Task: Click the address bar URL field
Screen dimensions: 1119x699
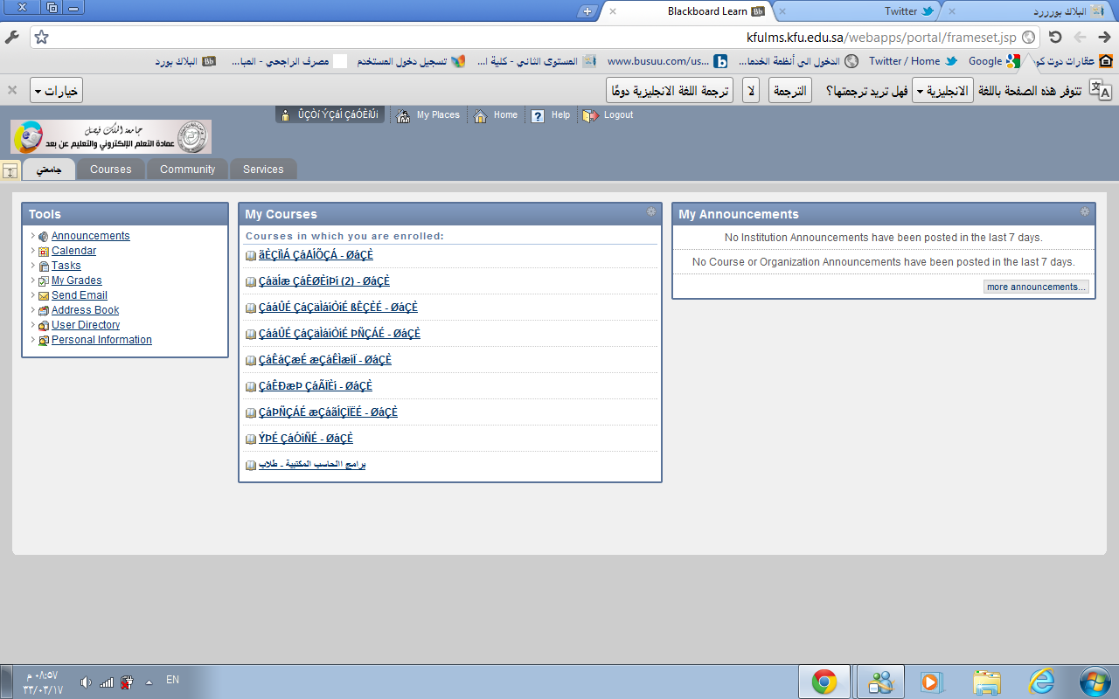Action: (525, 38)
